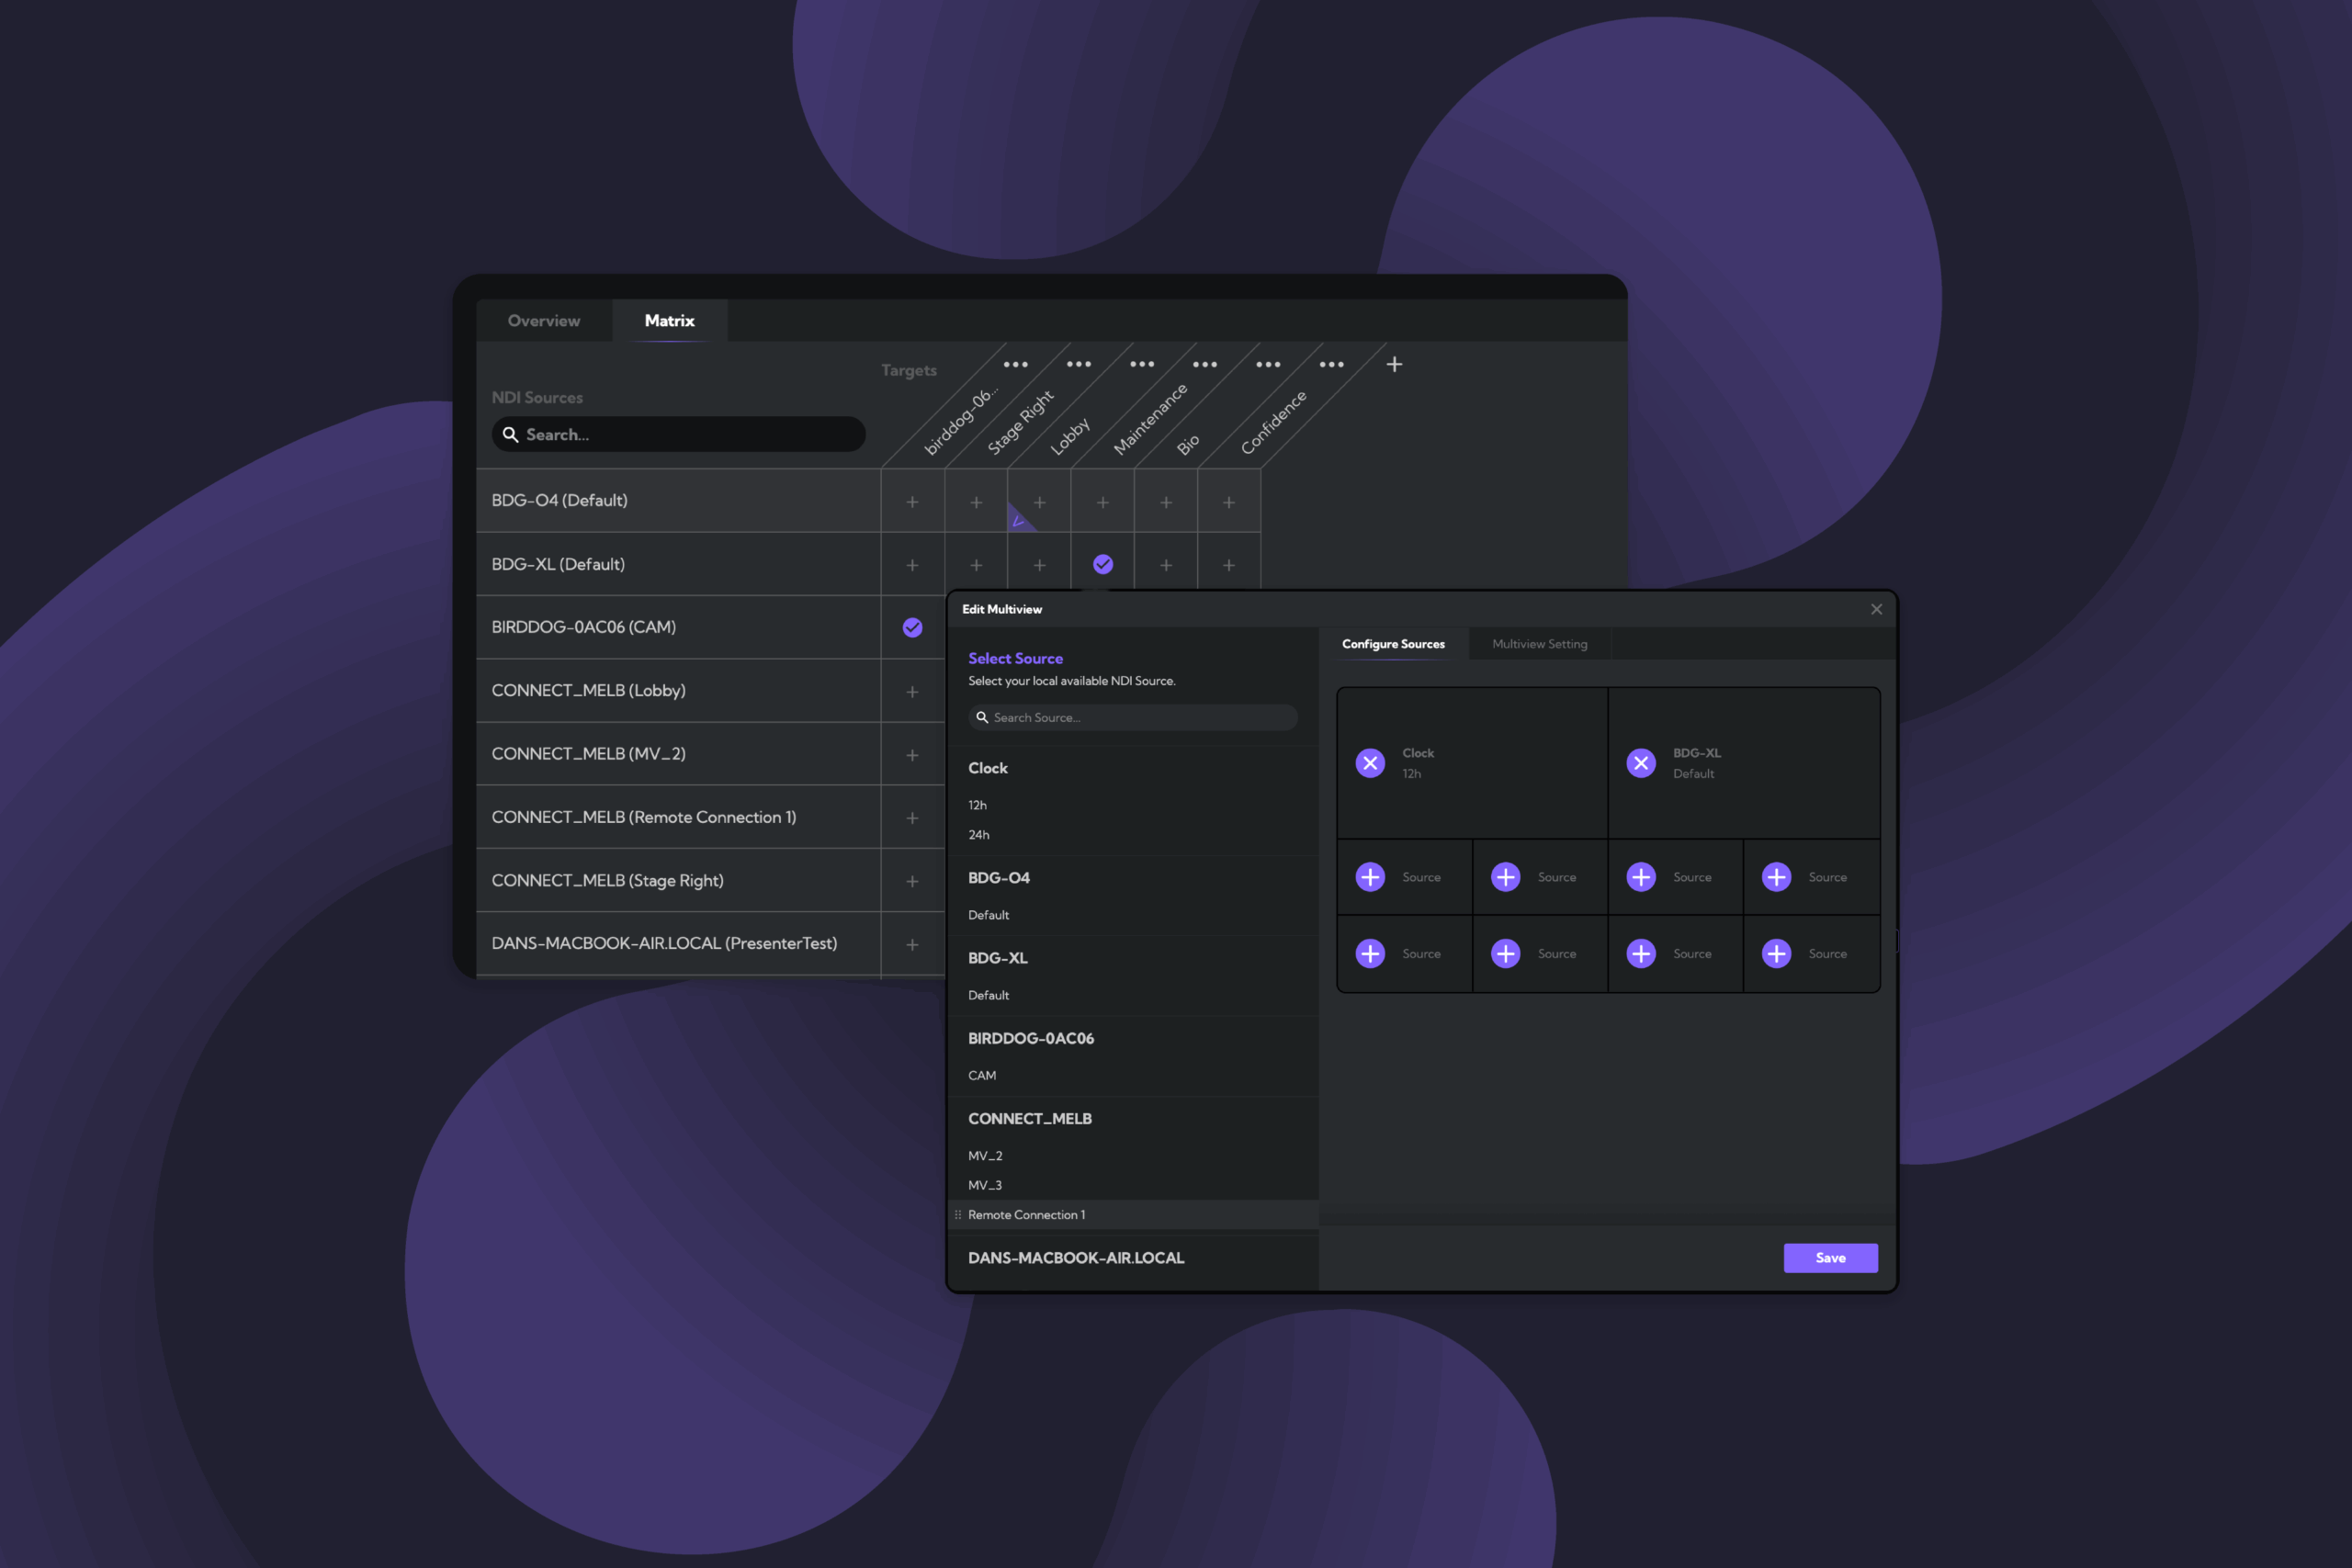2352x1568 pixels.
Task: Click first empty Source plus tile
Action: [1370, 877]
